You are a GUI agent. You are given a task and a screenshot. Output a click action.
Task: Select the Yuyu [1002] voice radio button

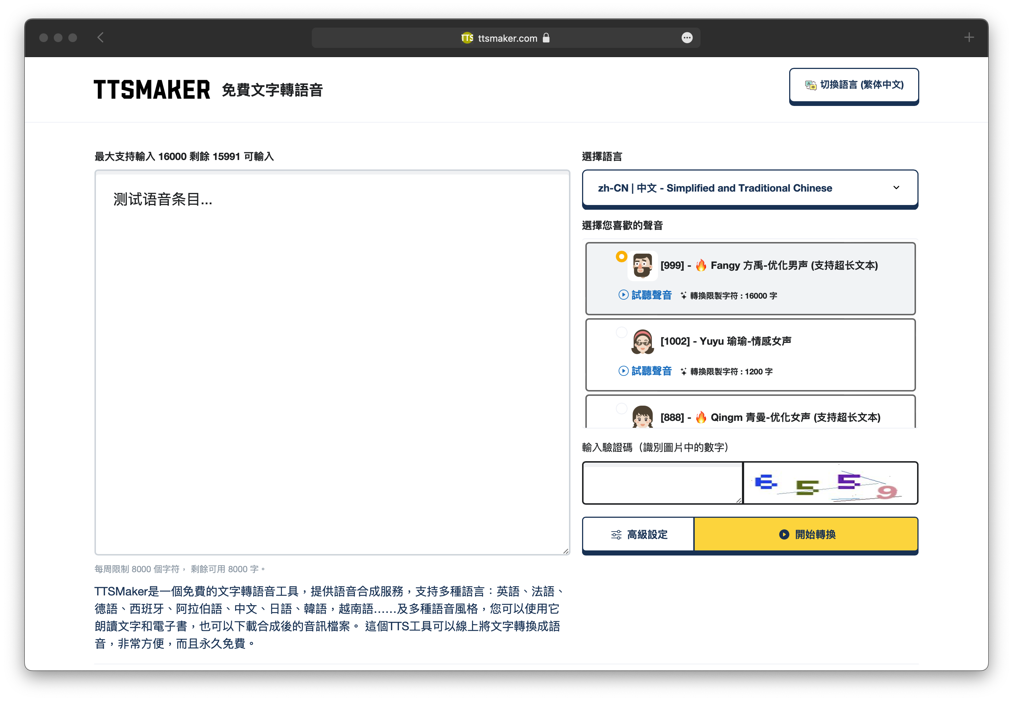(621, 332)
